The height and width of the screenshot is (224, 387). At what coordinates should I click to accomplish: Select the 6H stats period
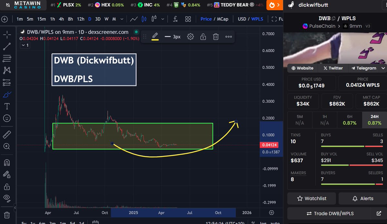pos(350,120)
